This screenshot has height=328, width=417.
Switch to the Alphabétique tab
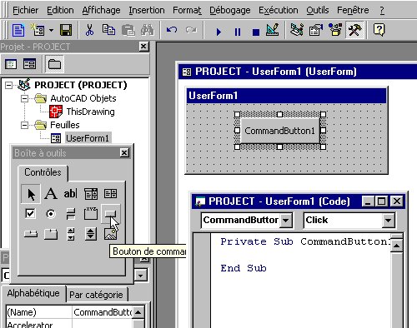pyautogui.click(x=33, y=293)
